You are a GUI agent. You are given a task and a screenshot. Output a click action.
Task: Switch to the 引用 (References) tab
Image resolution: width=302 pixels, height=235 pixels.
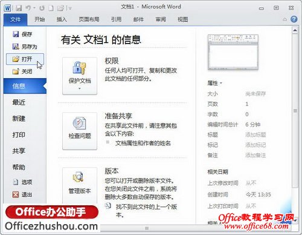click(x=116, y=19)
